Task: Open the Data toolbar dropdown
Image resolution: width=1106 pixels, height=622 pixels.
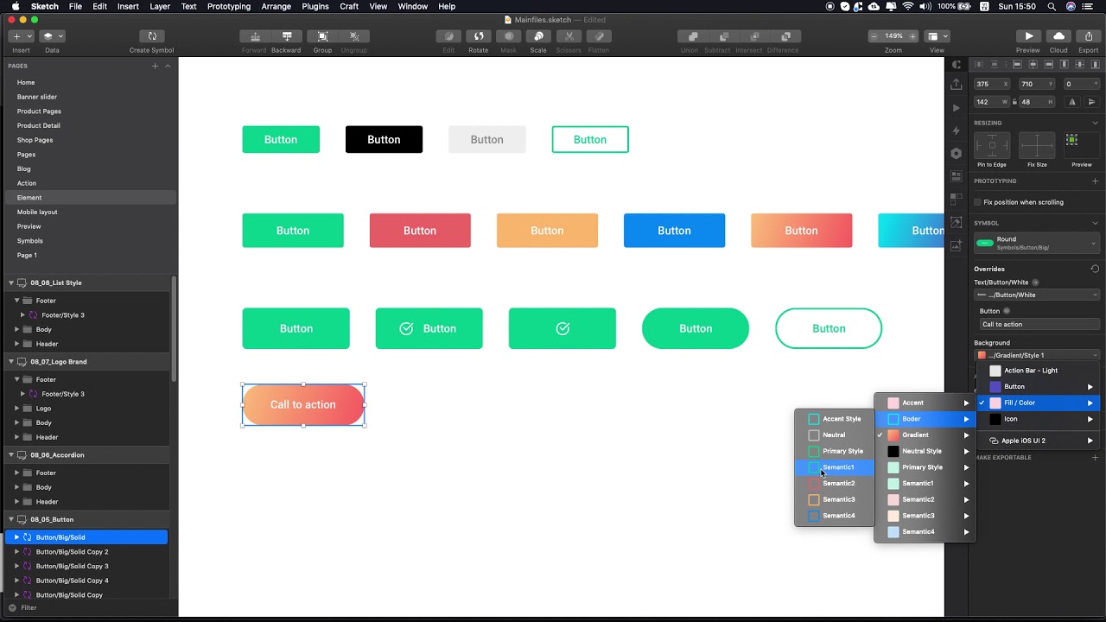Action: click(x=53, y=36)
